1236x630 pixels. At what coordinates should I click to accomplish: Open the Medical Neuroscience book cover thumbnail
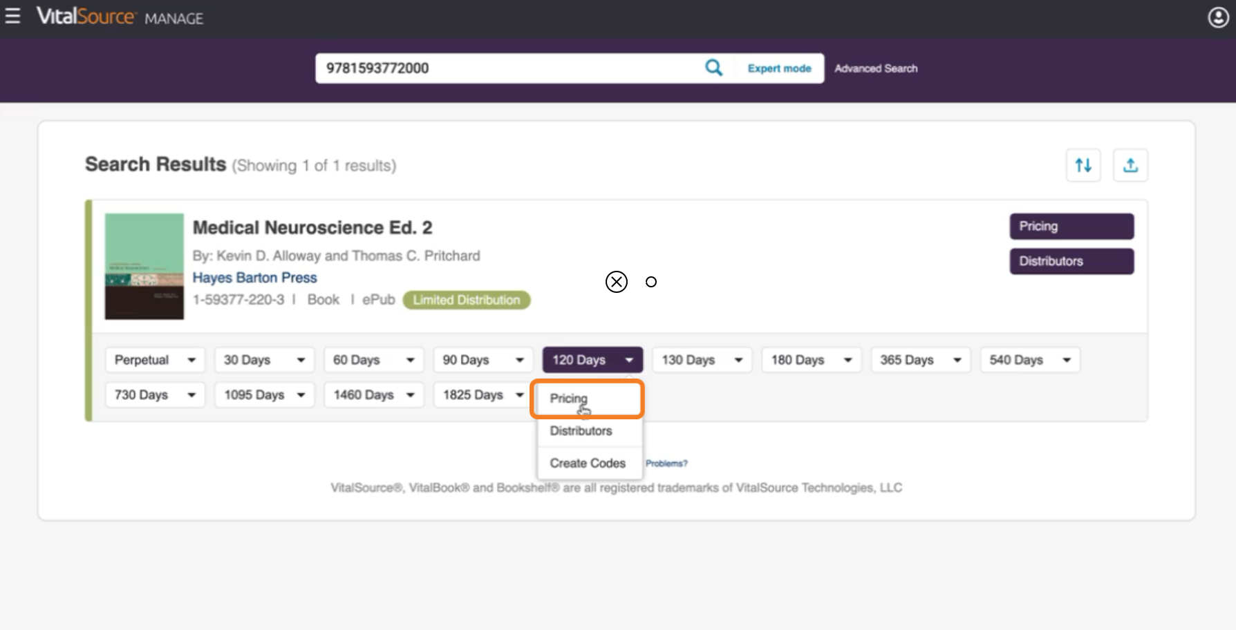144,267
